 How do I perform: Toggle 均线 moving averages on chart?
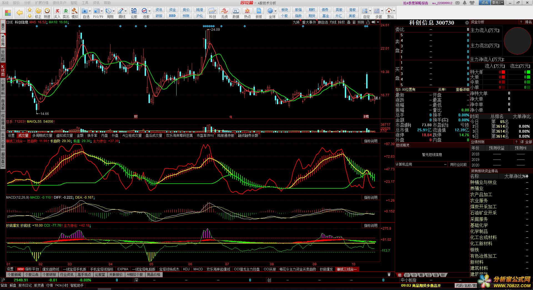coord(333,22)
